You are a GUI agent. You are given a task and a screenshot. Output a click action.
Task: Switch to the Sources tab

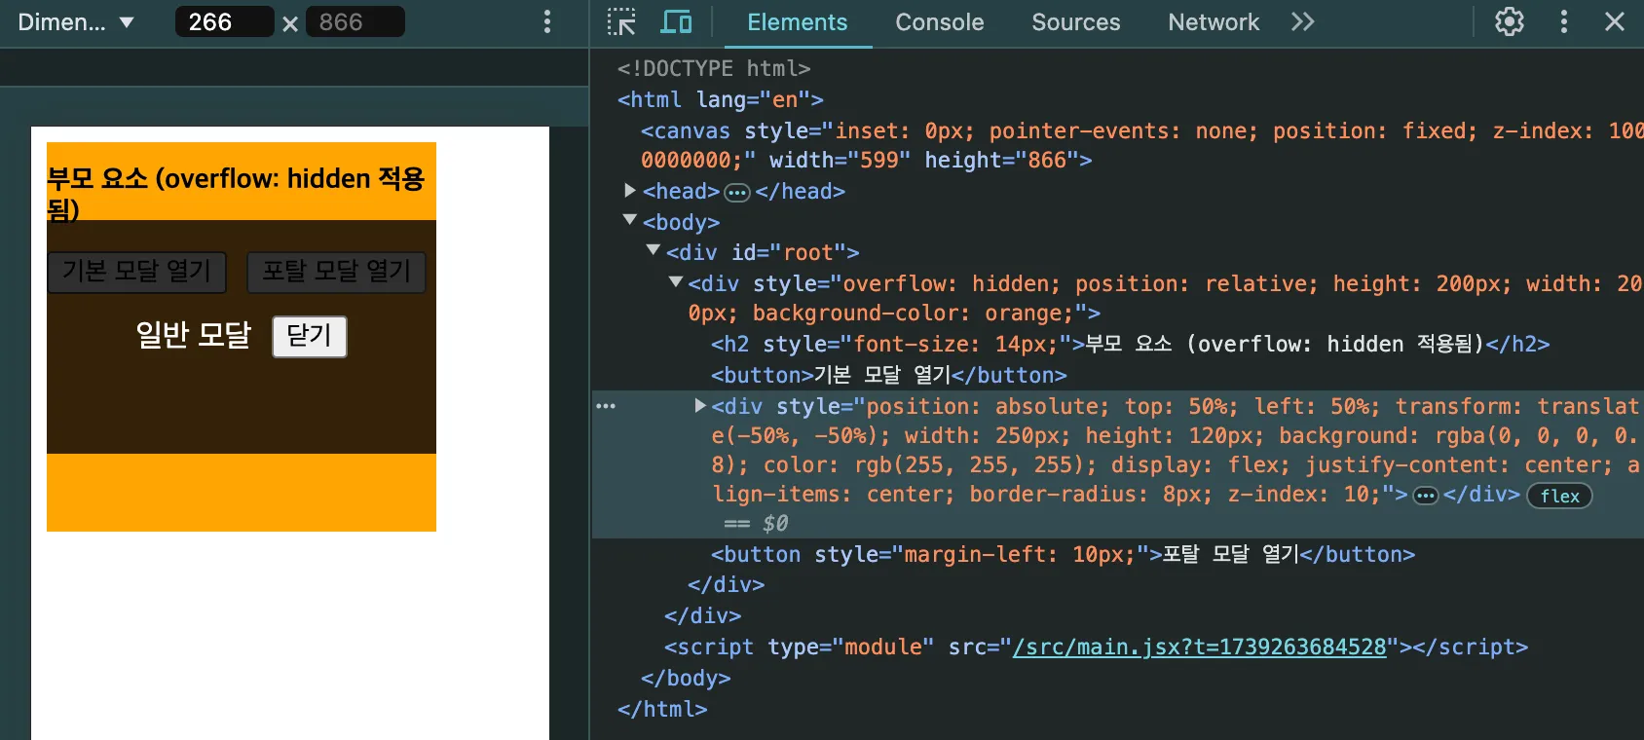click(x=1076, y=22)
